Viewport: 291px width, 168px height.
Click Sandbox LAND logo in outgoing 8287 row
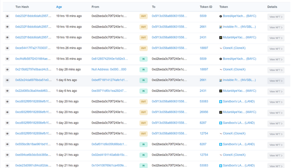(x=221, y=123)
